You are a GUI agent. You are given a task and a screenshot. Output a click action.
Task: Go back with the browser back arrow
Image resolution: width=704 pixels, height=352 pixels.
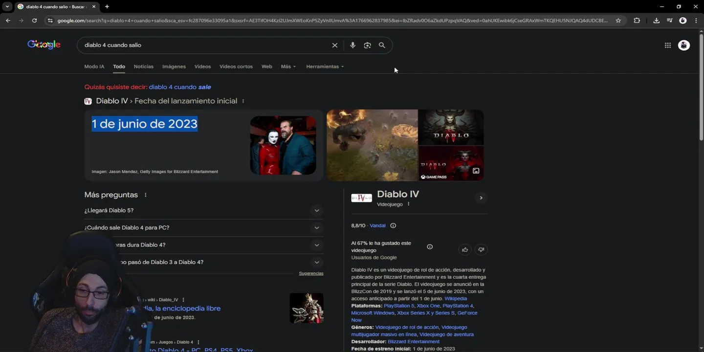8,21
